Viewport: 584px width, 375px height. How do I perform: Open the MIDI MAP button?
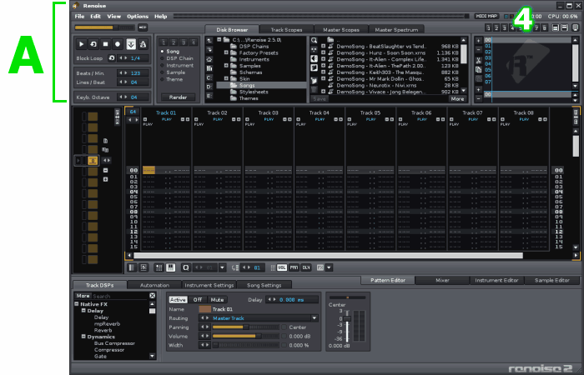coord(486,17)
